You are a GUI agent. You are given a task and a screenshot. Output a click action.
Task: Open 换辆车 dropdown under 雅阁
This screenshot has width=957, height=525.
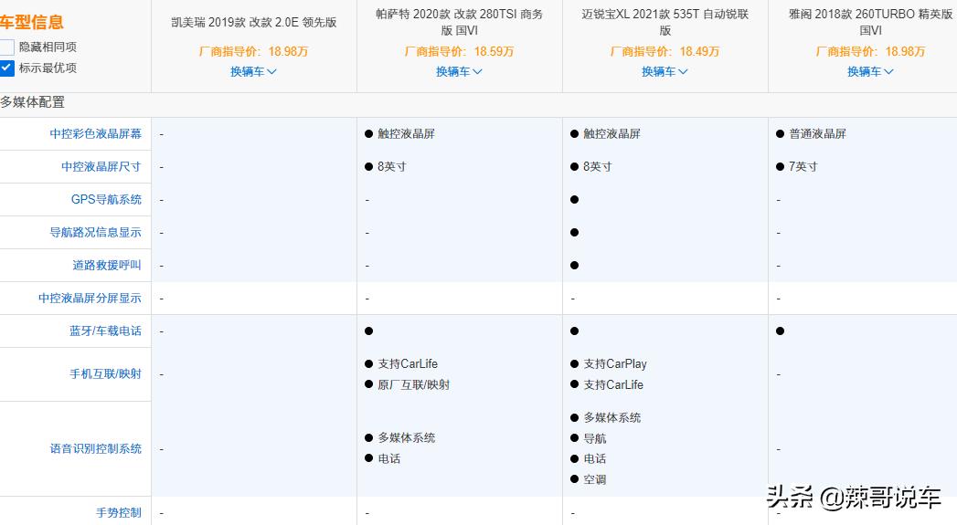870,71
